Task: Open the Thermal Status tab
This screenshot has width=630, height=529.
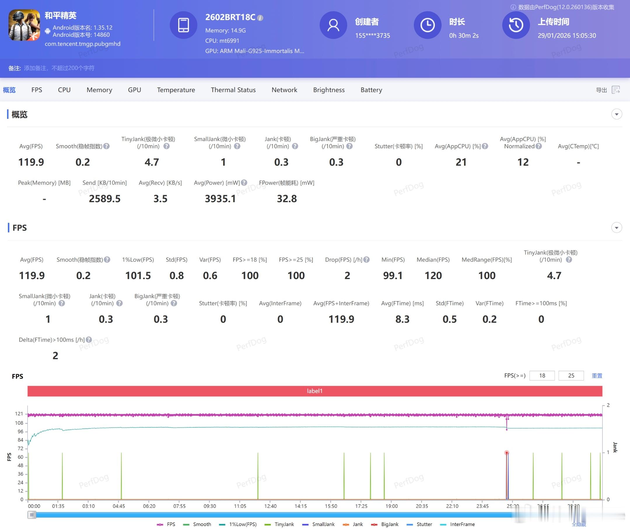Action: (x=233, y=90)
